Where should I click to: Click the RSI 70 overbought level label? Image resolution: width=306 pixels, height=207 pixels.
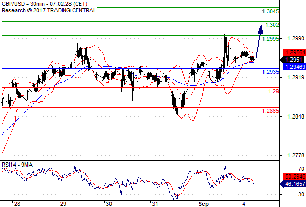point(301,169)
